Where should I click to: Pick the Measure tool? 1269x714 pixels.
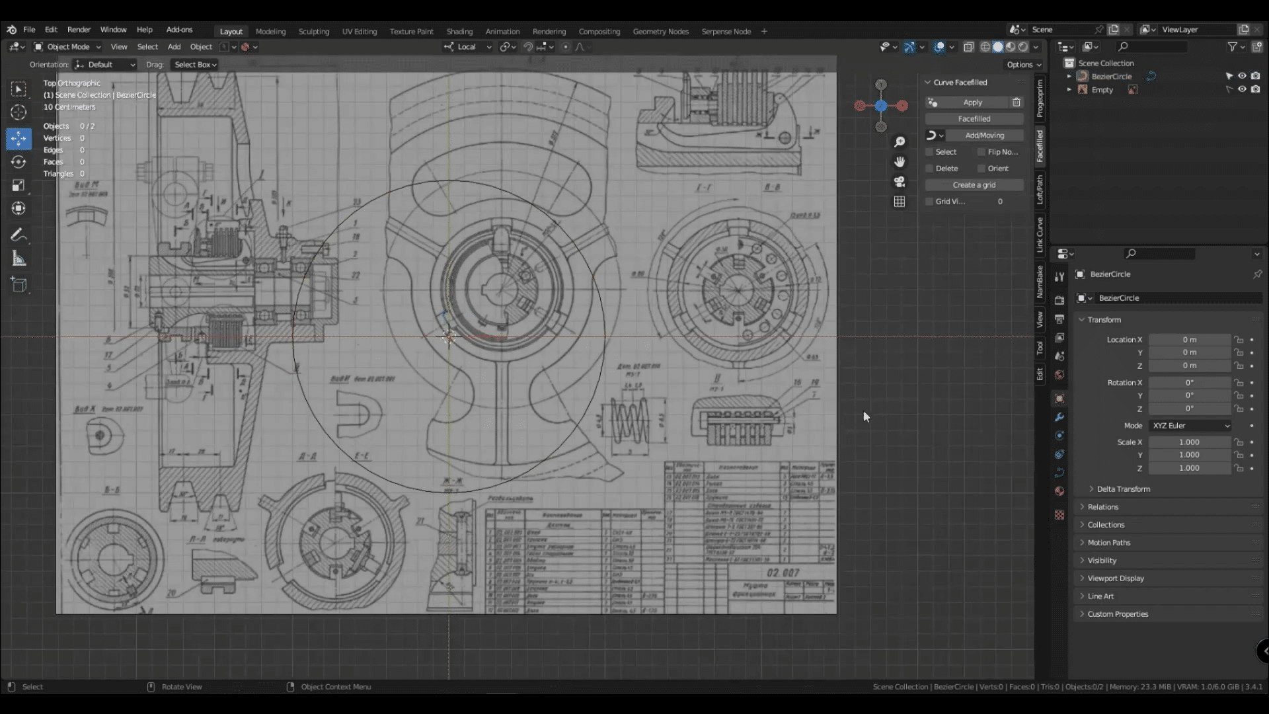pyautogui.click(x=19, y=259)
